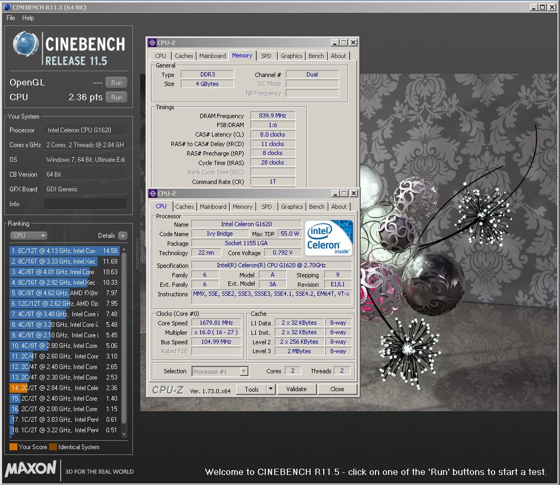Click the Intel Celeron inside logo
560x485 pixels.
pyautogui.click(x=329, y=238)
